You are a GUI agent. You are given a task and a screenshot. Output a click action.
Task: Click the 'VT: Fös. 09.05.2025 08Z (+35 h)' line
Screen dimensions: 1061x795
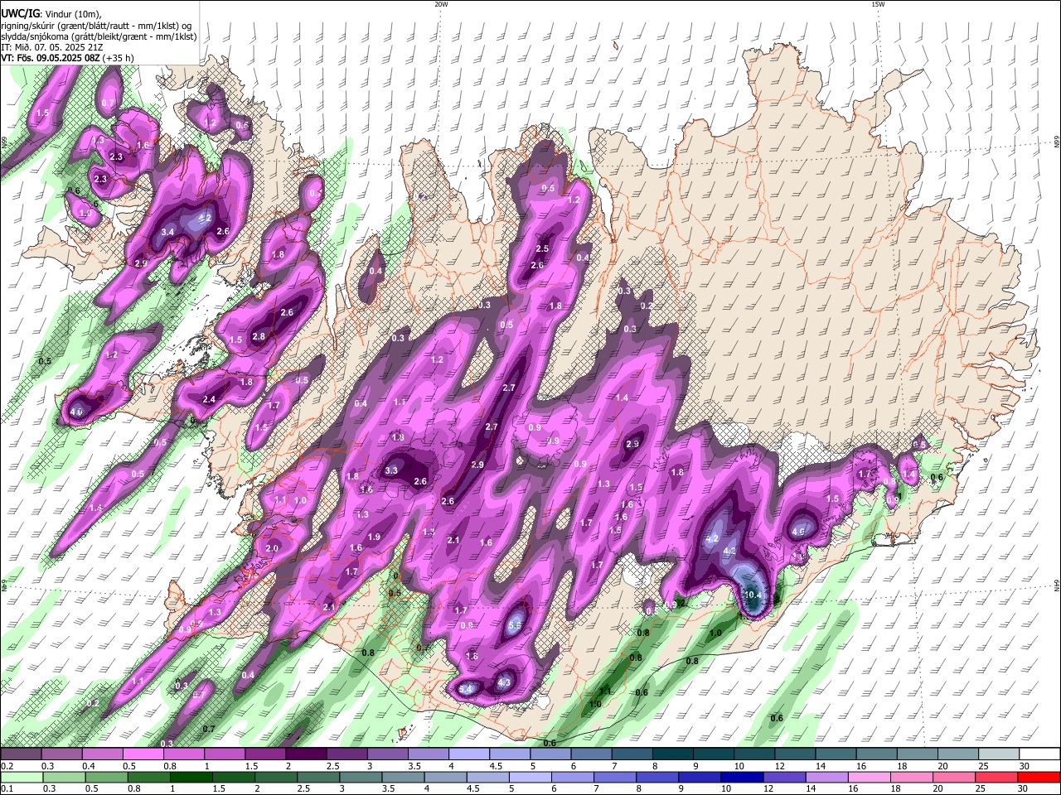pos(68,58)
